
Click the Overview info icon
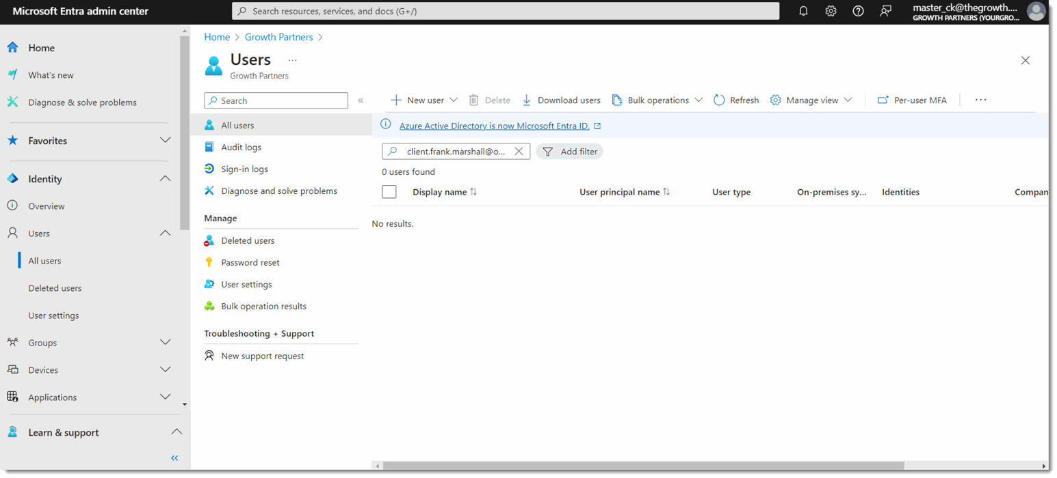[x=12, y=206]
